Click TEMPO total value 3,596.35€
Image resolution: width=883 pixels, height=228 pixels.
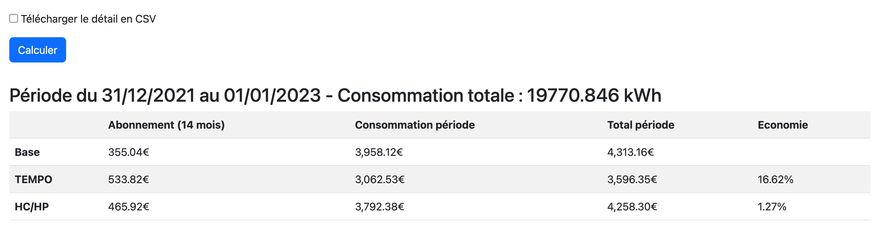click(632, 179)
